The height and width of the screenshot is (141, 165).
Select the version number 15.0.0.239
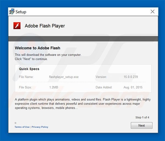pos(131,77)
